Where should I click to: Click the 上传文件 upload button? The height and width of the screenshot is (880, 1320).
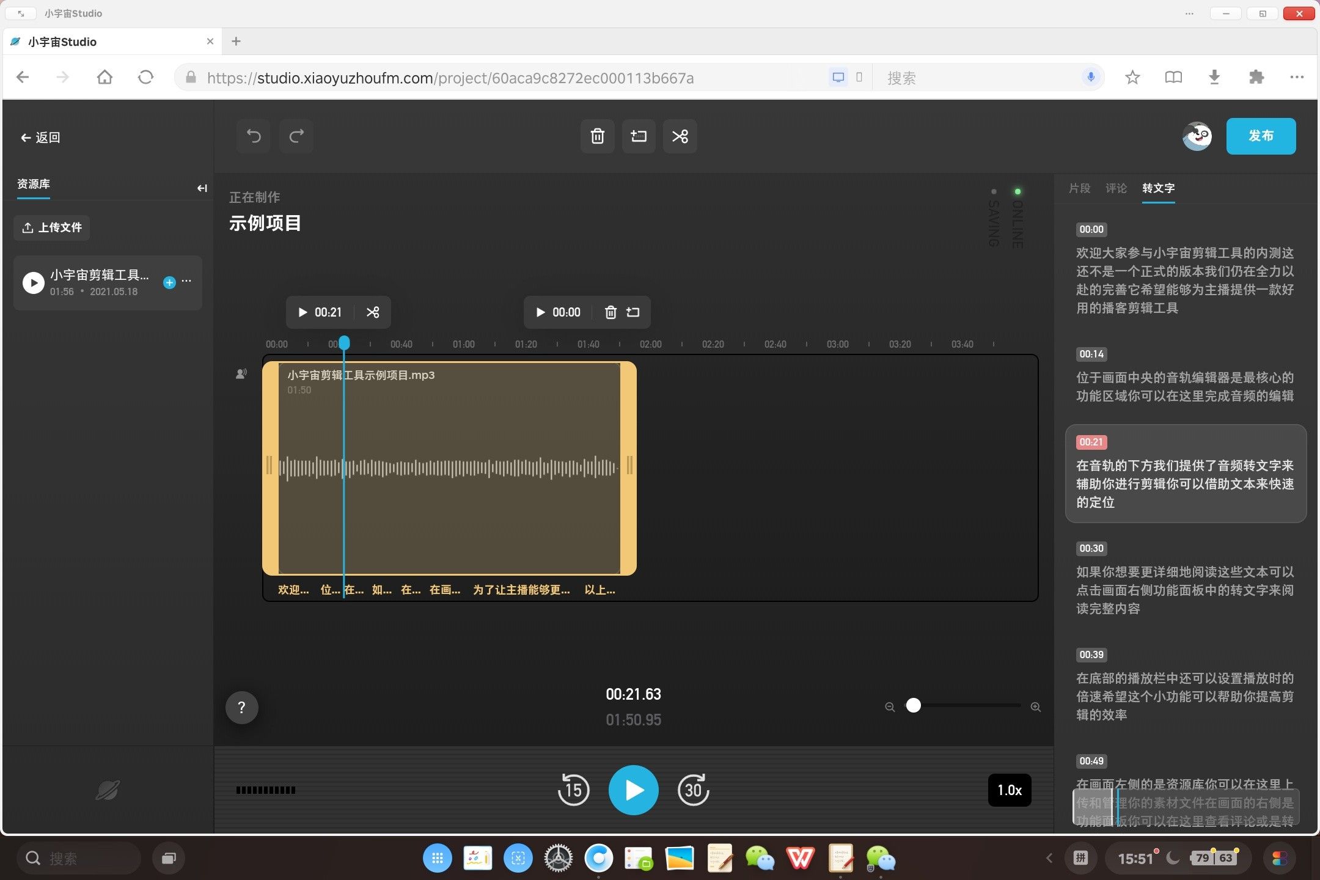52,227
